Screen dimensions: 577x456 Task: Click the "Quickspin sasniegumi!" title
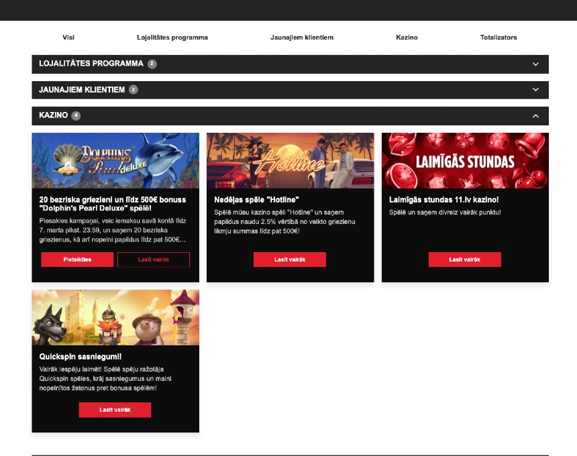[x=81, y=356]
